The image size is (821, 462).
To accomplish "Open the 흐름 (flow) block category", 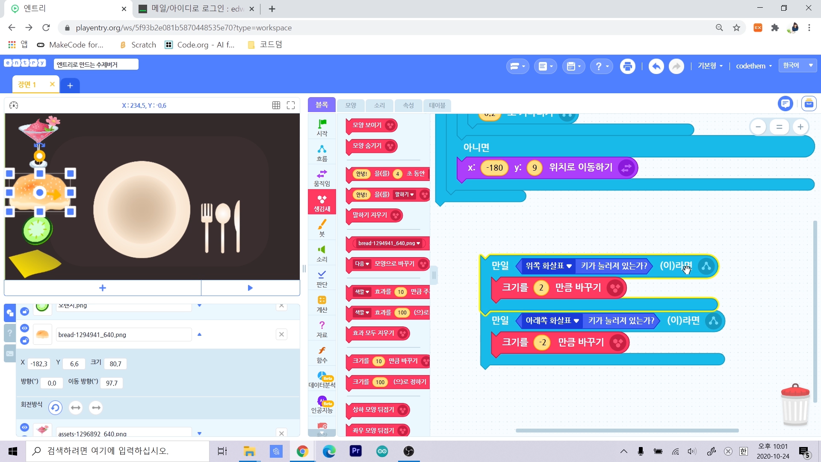I will click(x=322, y=153).
